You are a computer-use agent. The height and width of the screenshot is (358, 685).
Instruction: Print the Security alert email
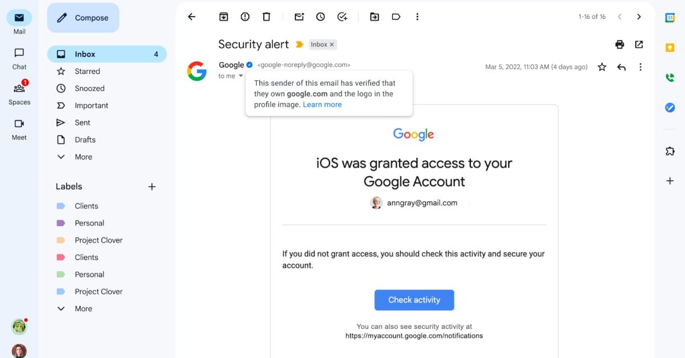tap(620, 44)
